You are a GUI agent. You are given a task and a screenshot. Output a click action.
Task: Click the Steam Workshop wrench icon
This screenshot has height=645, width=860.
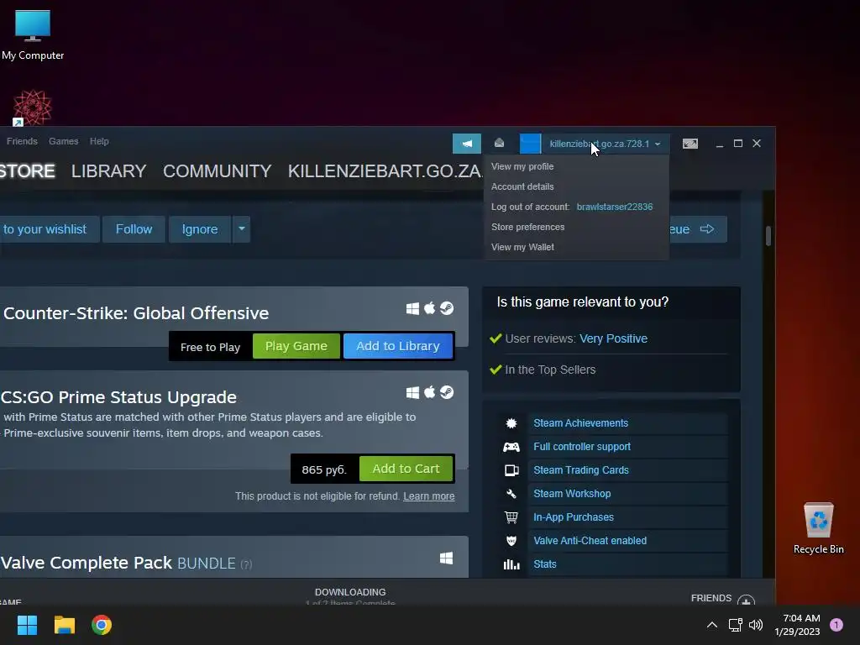coord(511,494)
